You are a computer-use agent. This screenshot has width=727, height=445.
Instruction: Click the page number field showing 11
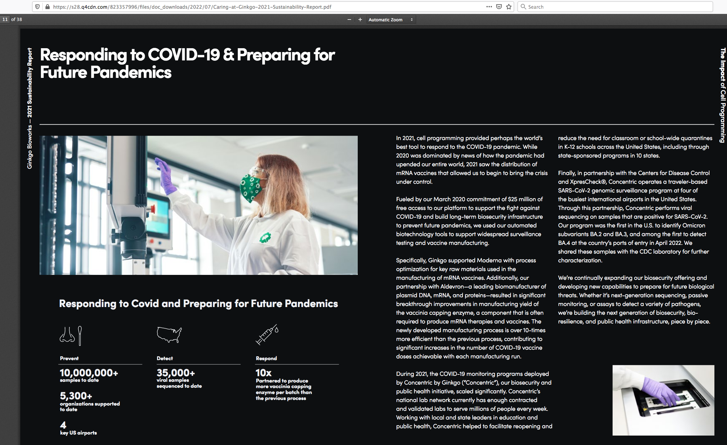click(x=5, y=19)
